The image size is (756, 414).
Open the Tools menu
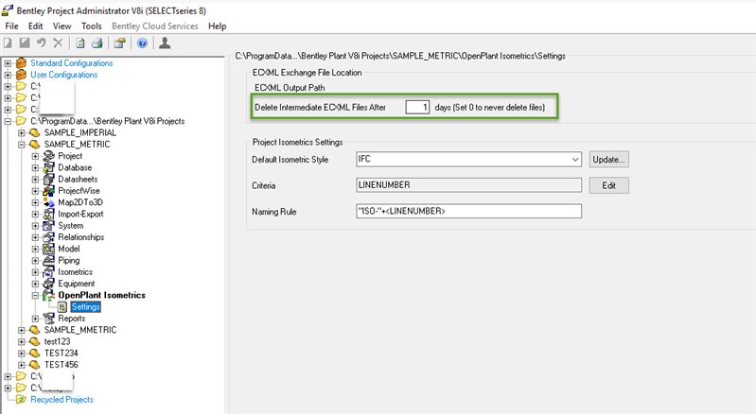[x=91, y=26]
